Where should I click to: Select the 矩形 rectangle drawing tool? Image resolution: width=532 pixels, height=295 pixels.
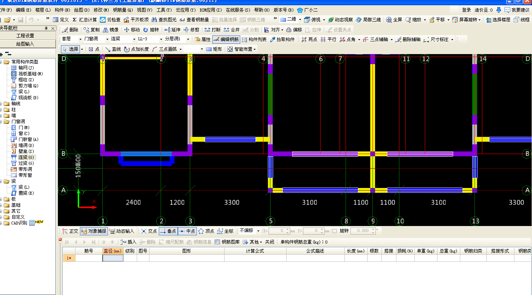(214, 49)
